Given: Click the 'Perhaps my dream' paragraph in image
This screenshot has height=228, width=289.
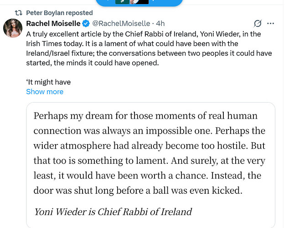Looking at the screenshot, I should [150, 153].
